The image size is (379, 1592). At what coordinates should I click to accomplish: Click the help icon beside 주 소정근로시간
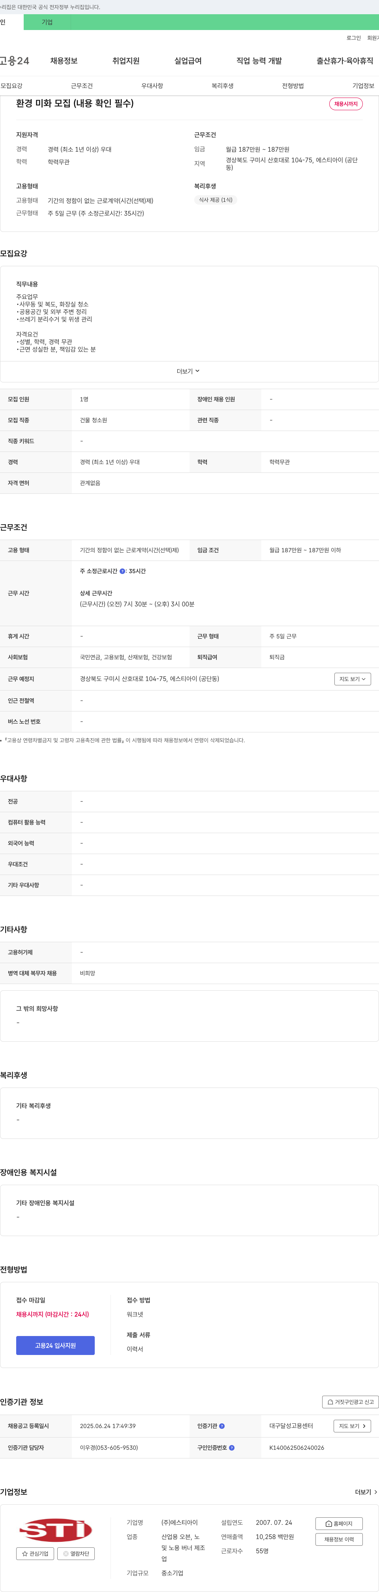pos(122,571)
